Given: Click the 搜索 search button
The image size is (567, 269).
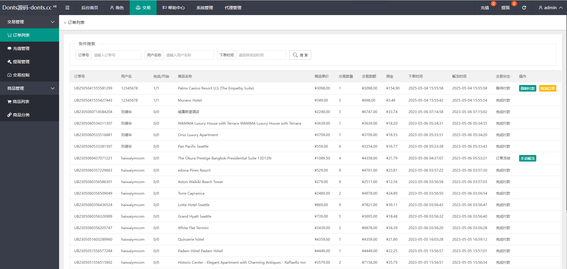Looking at the screenshot, I should (x=300, y=55).
